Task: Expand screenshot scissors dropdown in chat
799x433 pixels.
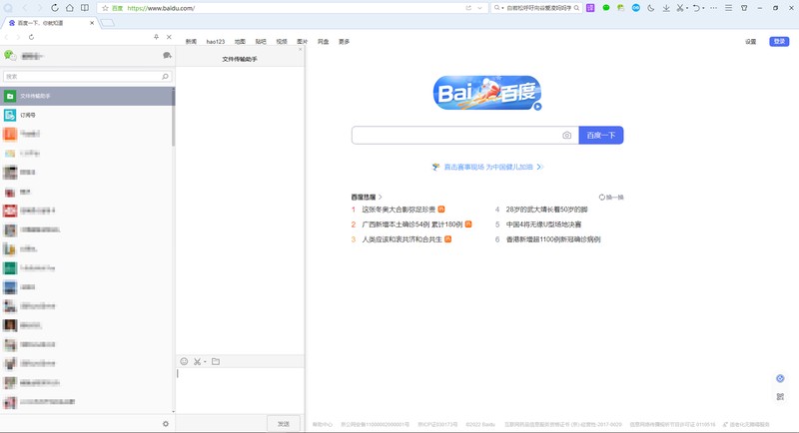Action: pos(206,361)
